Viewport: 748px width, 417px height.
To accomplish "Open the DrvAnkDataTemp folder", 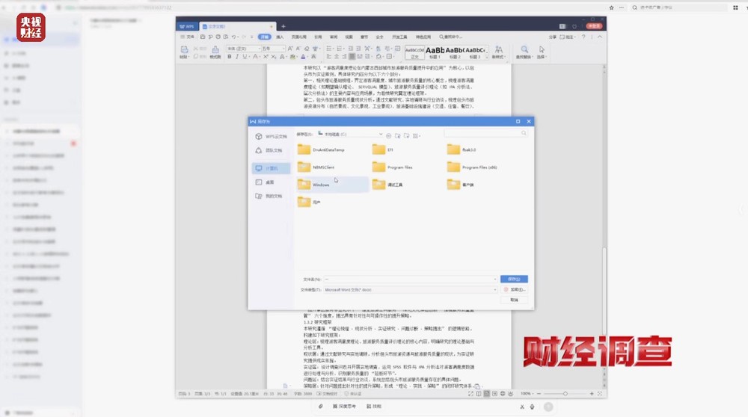I will tap(328, 149).
